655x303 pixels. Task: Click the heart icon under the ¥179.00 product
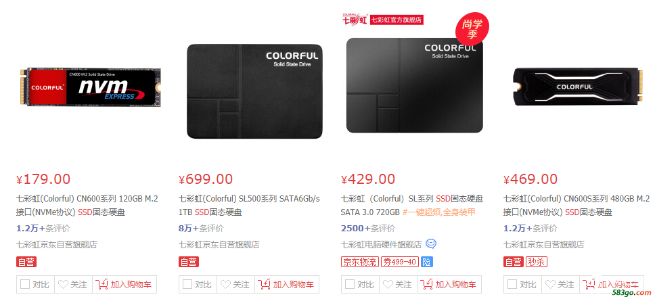coord(63,285)
